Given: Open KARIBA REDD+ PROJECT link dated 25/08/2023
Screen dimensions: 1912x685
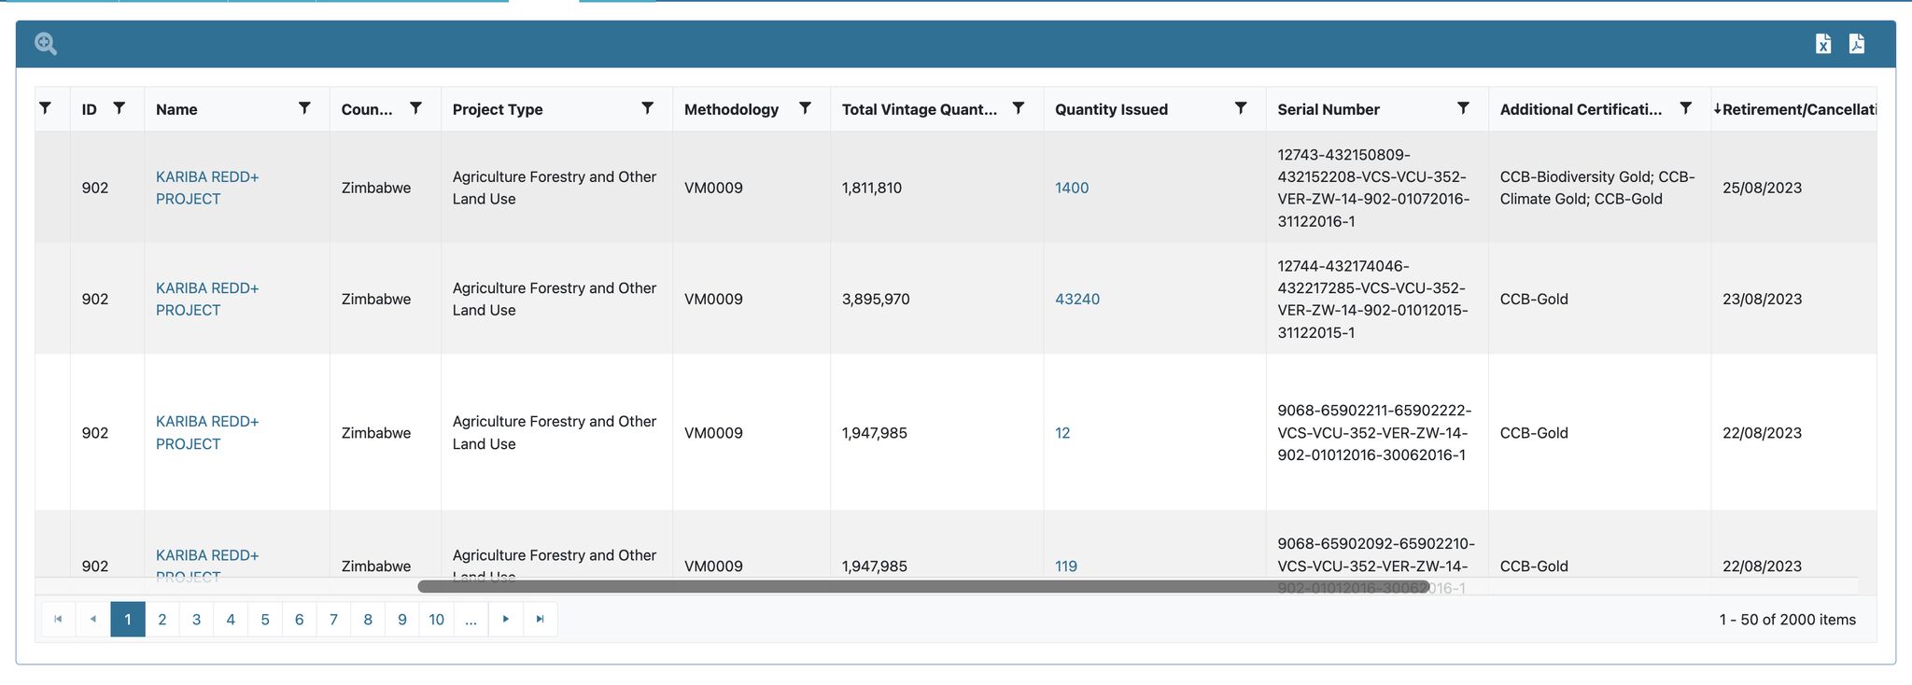Looking at the screenshot, I should click(x=207, y=188).
